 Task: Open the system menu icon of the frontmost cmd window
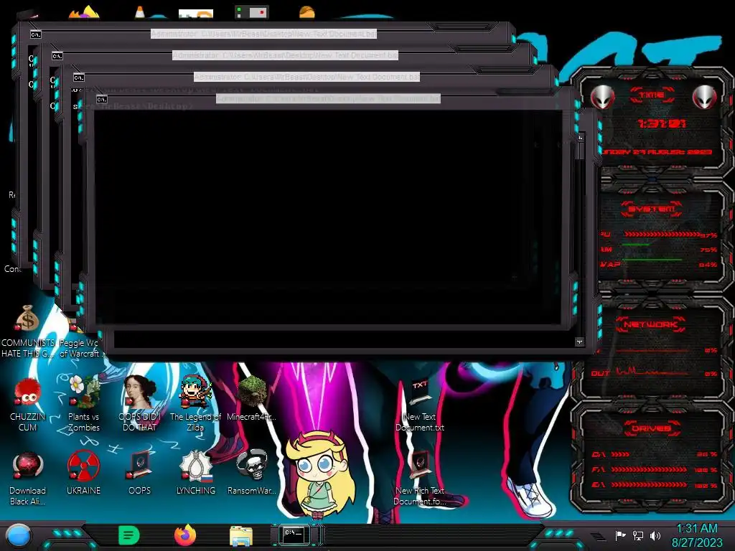(102, 99)
